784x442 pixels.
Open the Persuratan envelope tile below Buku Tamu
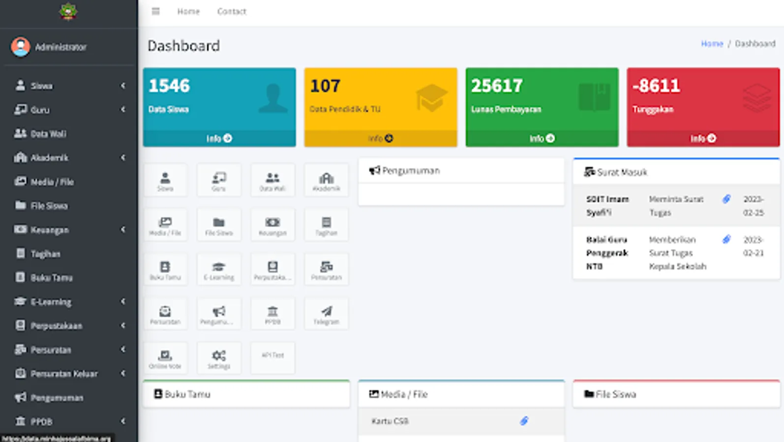(165, 314)
